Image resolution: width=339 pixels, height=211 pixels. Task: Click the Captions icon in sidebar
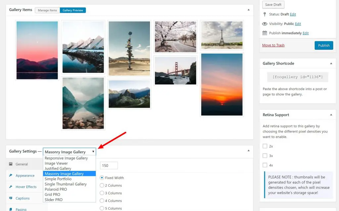[11, 198]
